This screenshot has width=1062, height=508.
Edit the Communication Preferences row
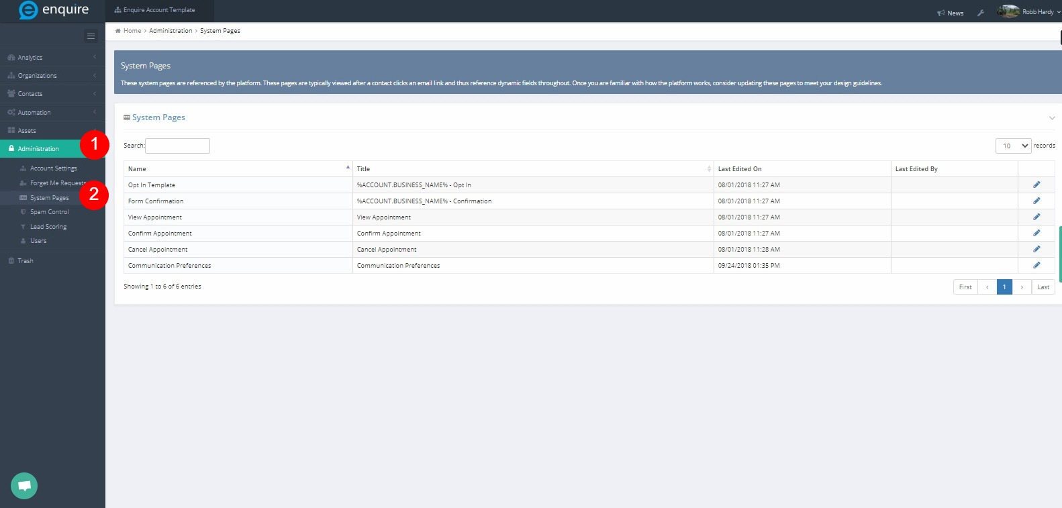click(1036, 265)
